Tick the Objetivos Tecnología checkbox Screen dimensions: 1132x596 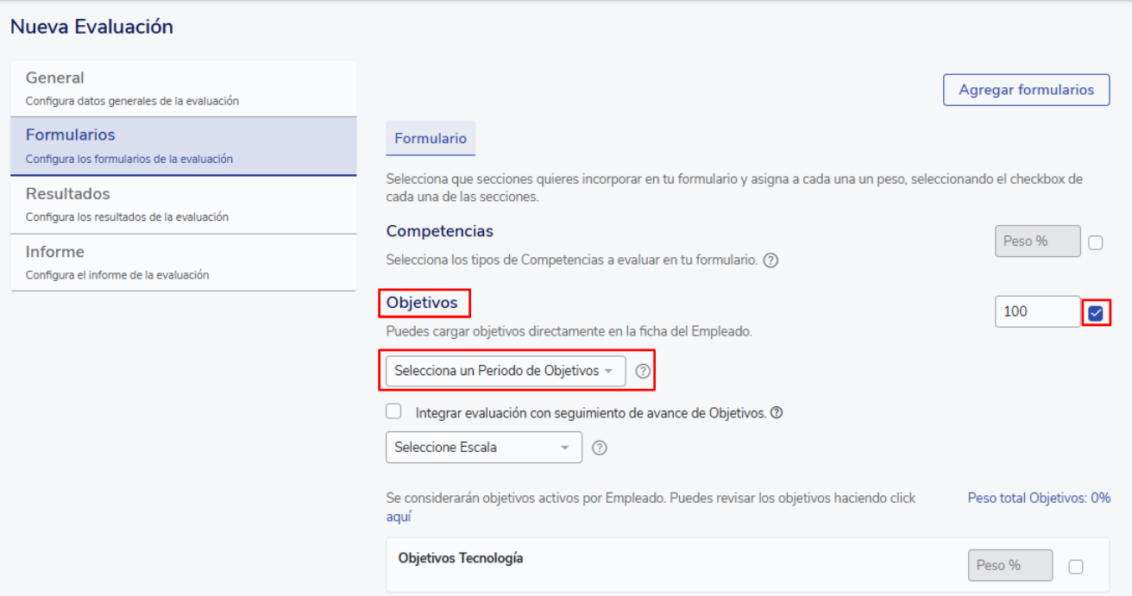(x=1076, y=567)
